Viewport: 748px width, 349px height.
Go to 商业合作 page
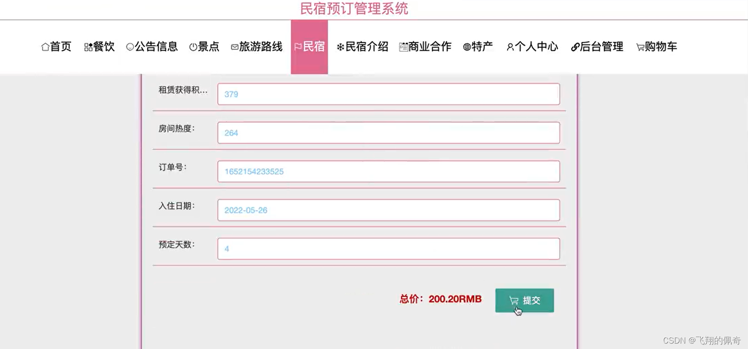(425, 47)
